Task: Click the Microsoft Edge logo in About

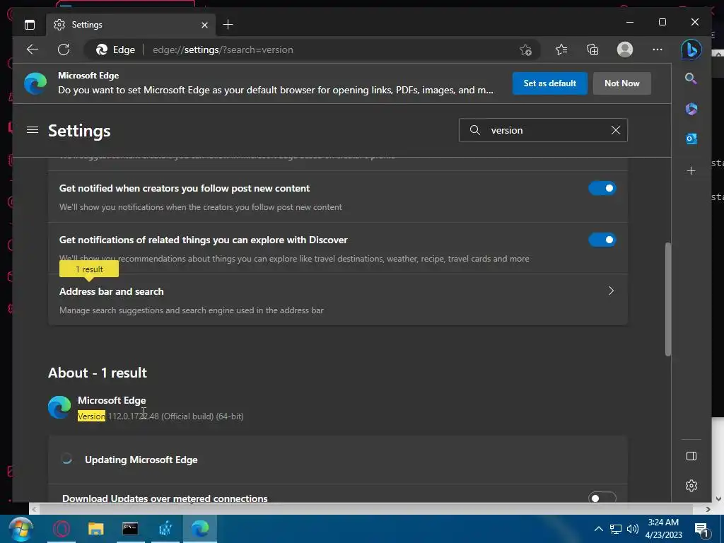Action: pos(59,407)
